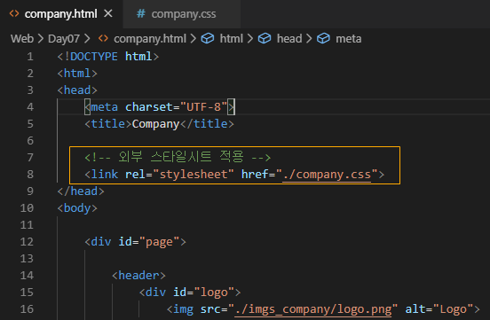Click line number 1 in the gutter
This screenshot has width=490, height=320.
pos(30,57)
